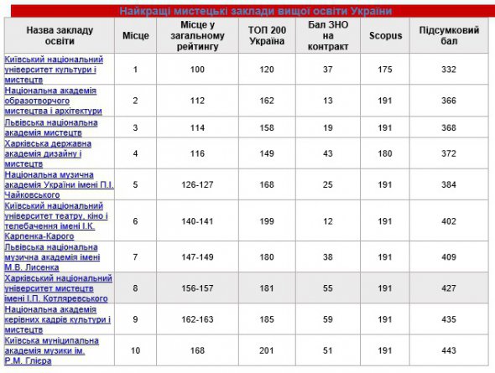This screenshot has height=373, width=495.
Task: Select the final score cell '366'
Action: [449, 101]
